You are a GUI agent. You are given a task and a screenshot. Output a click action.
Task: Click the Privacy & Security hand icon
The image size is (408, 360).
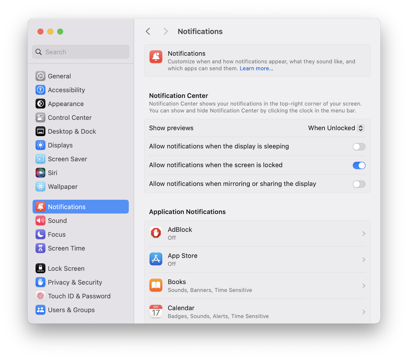pyautogui.click(x=40, y=282)
